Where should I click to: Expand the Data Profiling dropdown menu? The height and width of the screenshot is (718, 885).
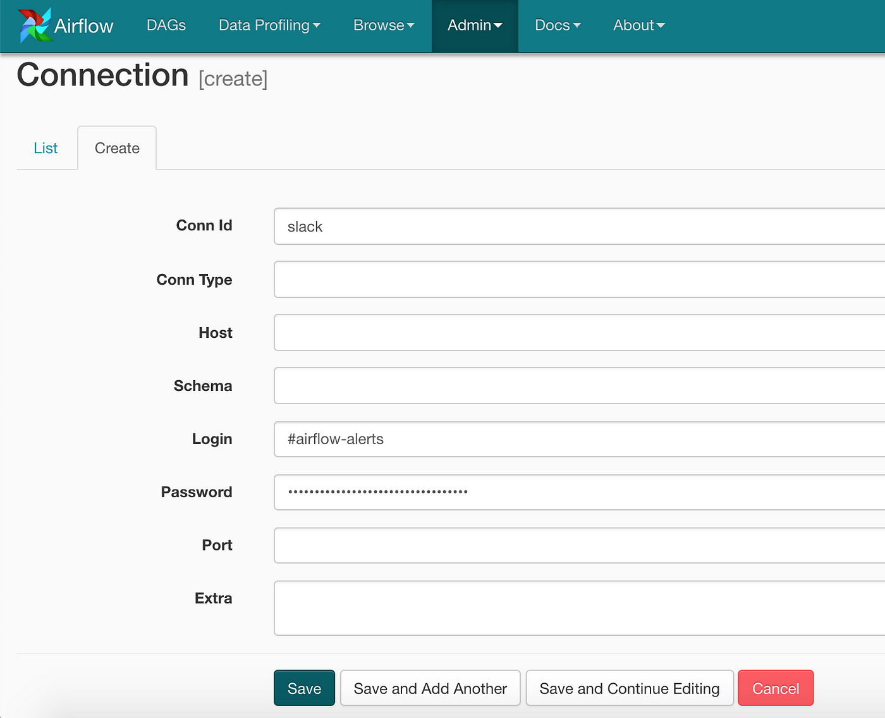pos(269,25)
